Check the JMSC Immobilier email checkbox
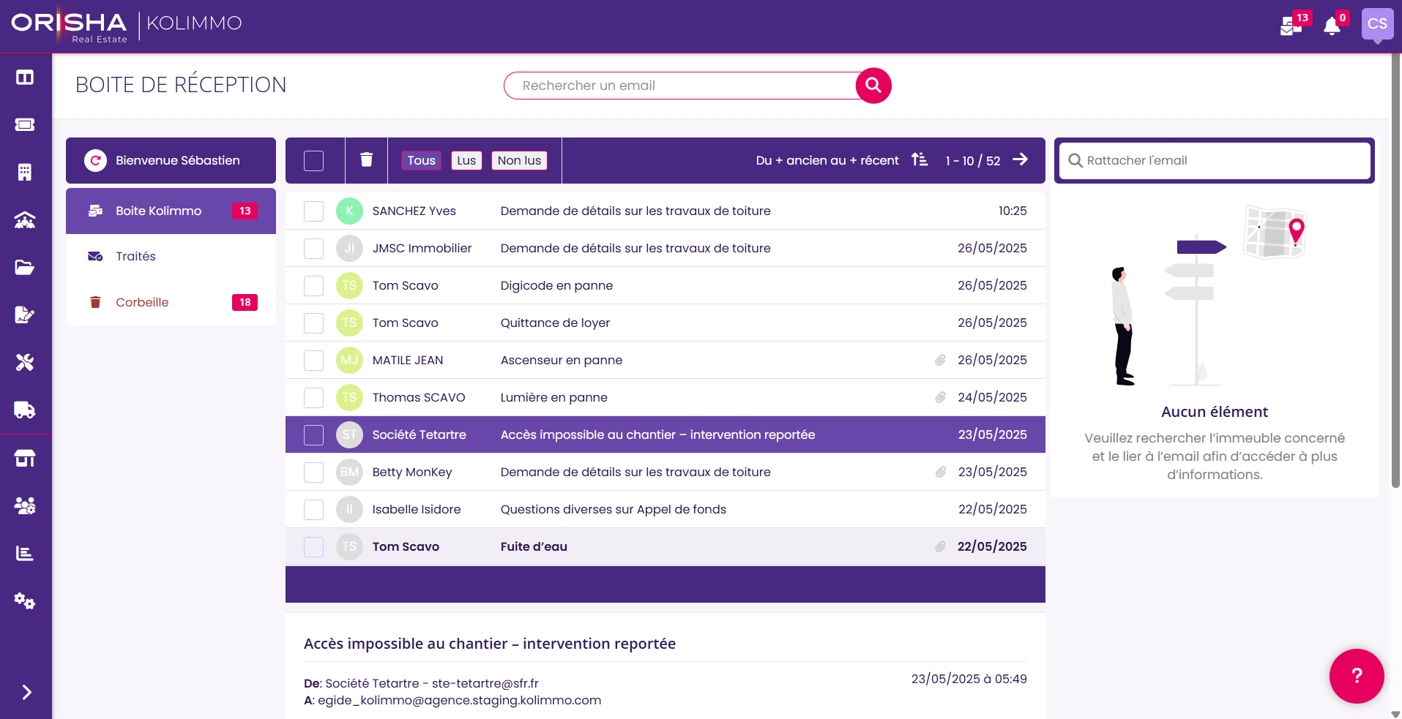 point(313,248)
